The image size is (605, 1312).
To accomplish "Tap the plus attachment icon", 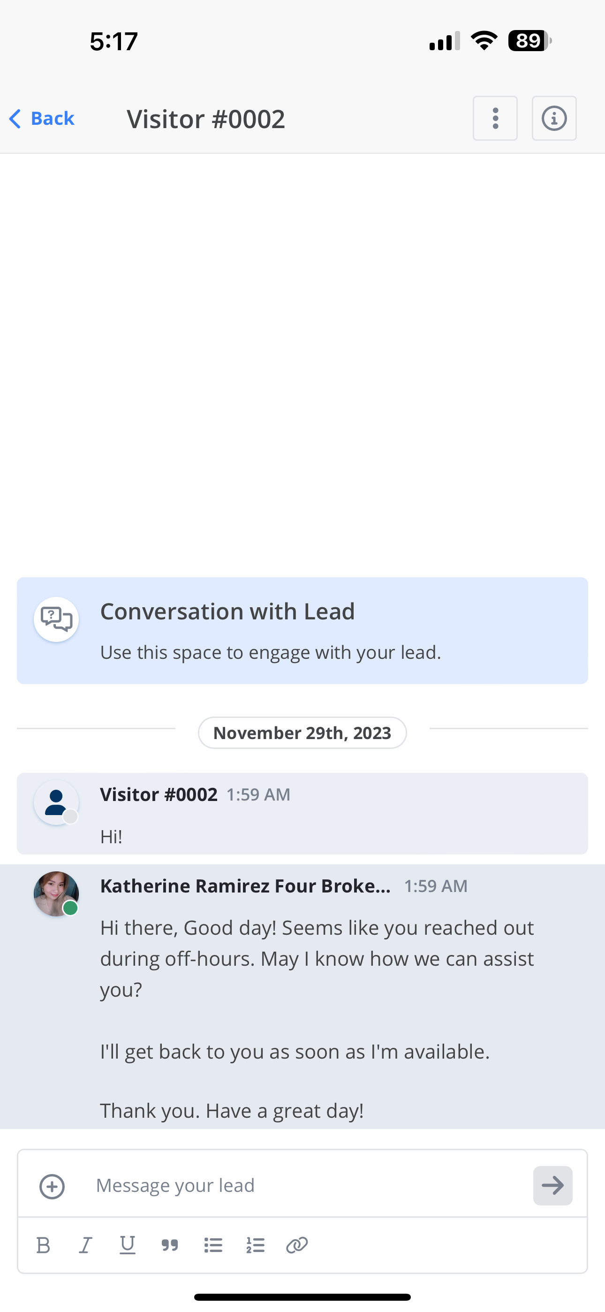I will 52,1186.
